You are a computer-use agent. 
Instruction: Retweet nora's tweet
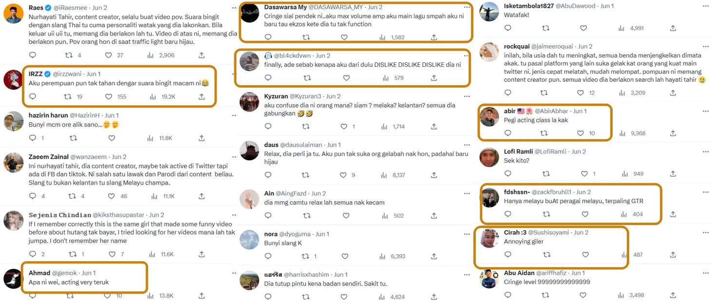coord(306,256)
